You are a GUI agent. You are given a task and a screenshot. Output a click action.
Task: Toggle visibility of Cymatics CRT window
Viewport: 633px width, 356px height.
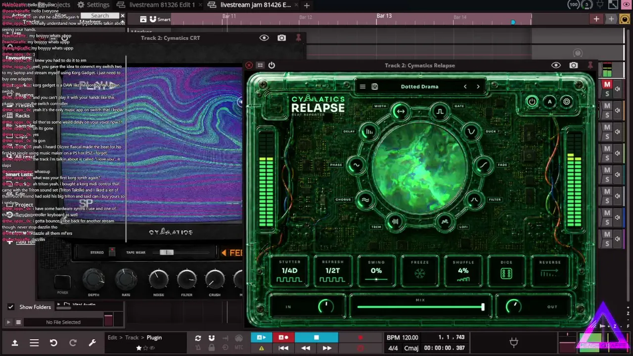pos(264,38)
